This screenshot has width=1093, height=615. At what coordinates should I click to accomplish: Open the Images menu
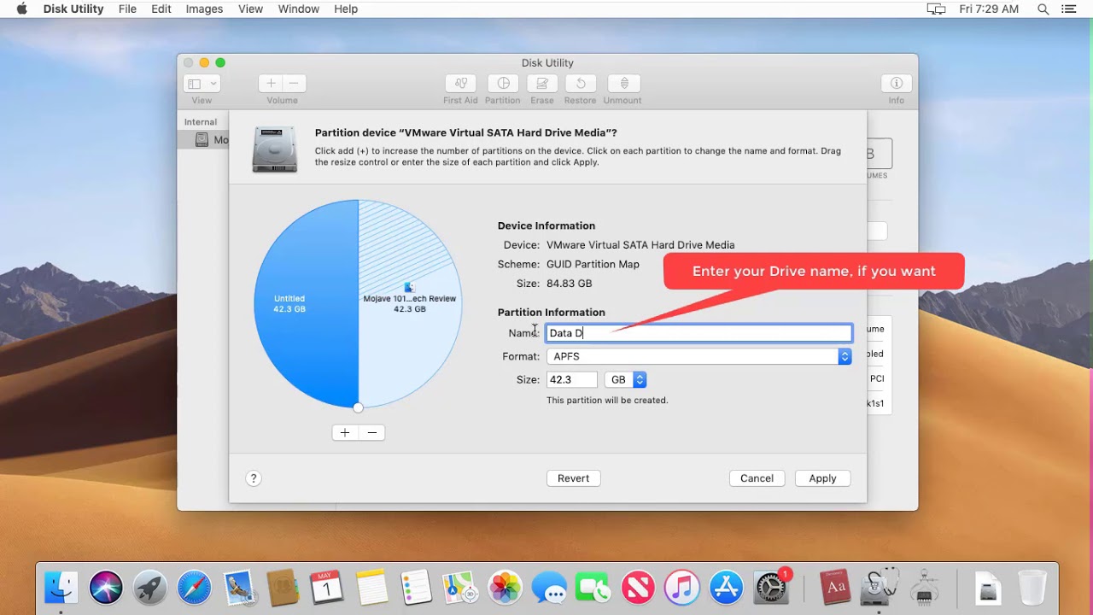204,9
